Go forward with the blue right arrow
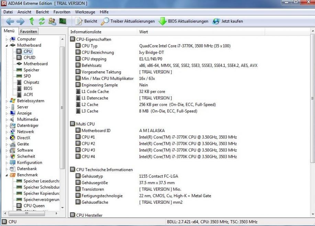This screenshot has width=315, height=226. [x=20, y=21]
